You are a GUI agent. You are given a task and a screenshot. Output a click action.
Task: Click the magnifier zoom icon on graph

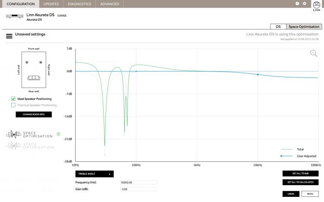[314, 53]
